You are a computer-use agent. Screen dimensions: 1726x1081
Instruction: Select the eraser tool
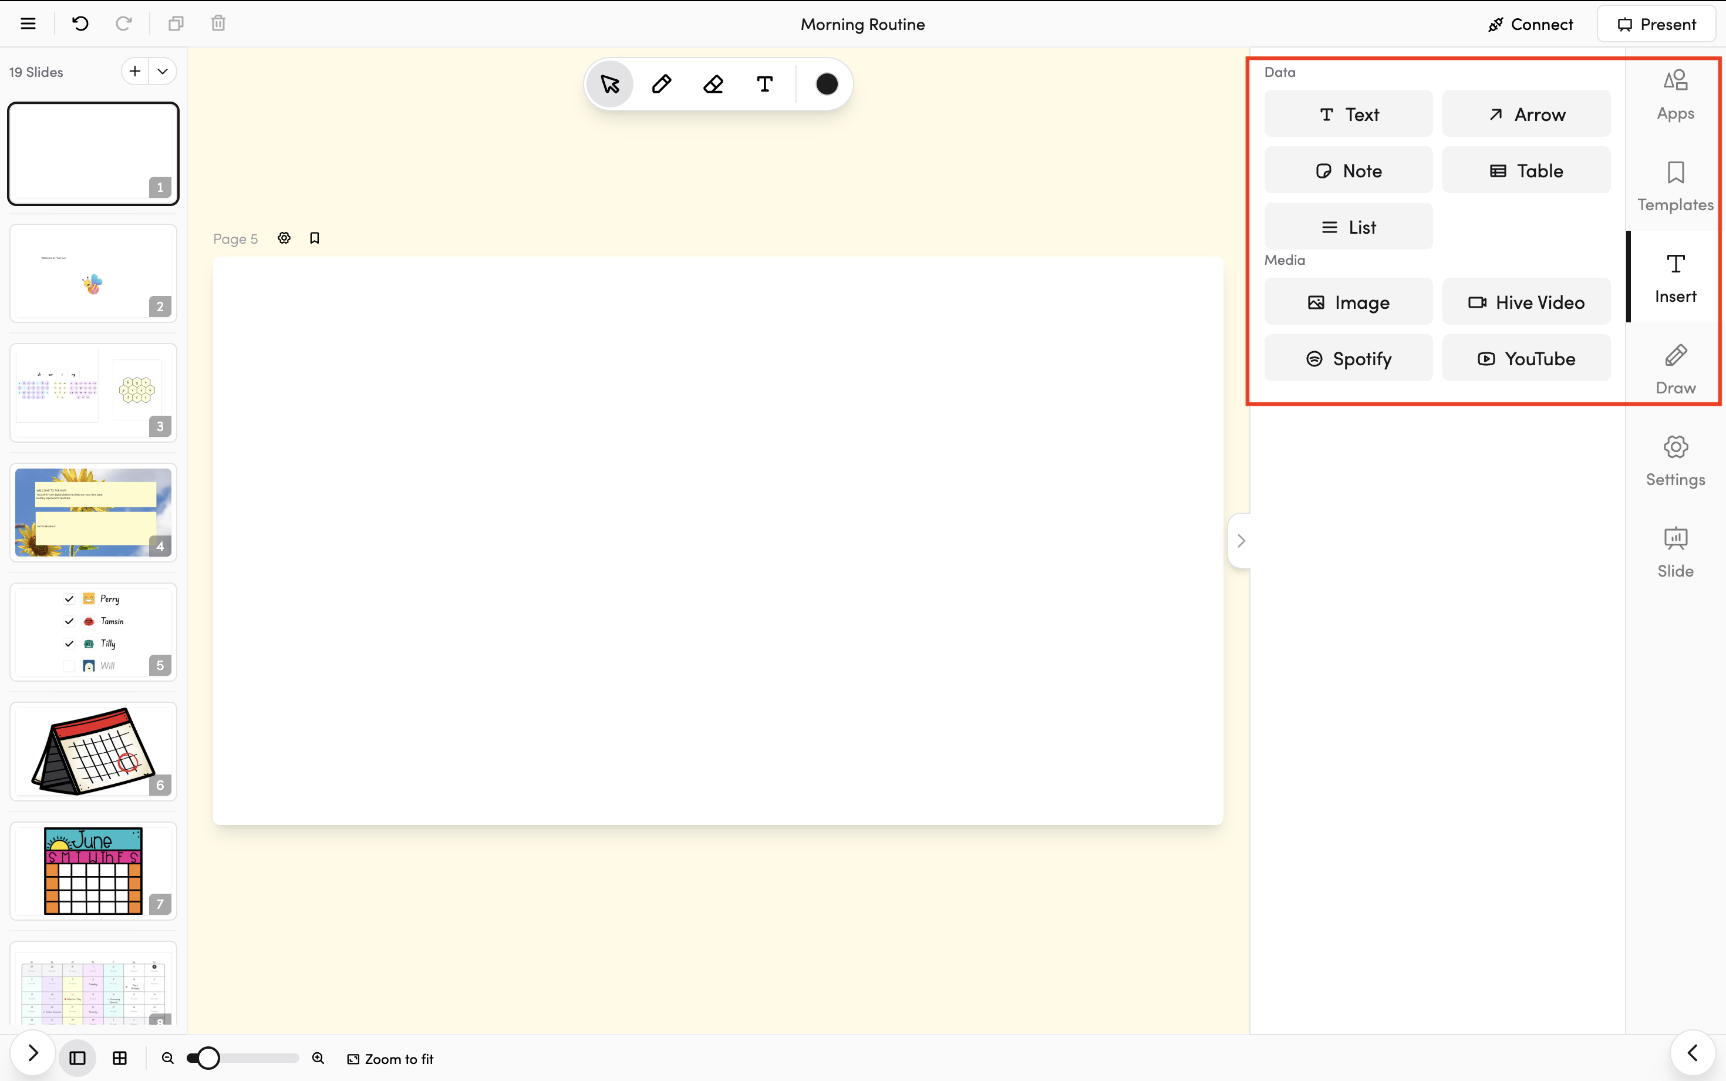tap(713, 85)
